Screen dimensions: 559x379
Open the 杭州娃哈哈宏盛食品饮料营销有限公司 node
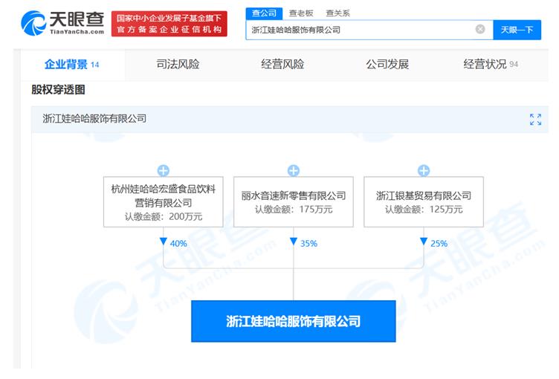(x=164, y=202)
